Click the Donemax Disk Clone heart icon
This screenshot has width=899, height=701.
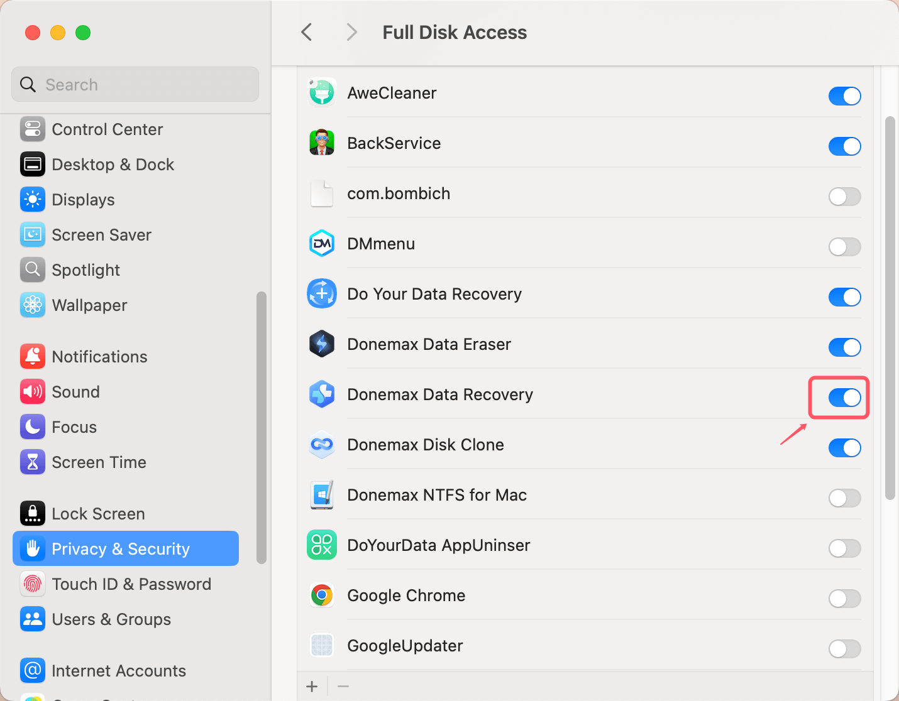321,445
